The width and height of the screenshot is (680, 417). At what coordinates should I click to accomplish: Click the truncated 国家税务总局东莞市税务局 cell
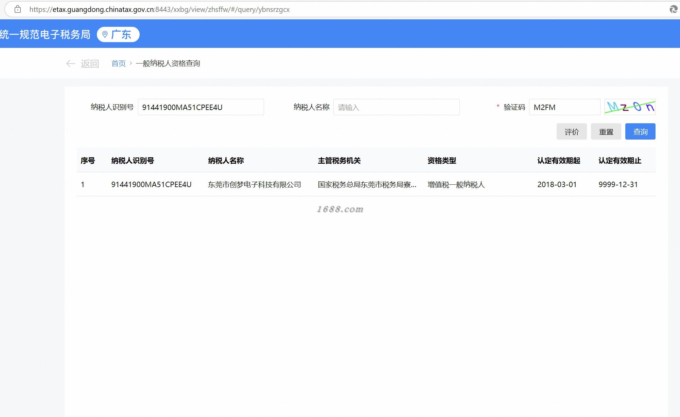coord(367,184)
